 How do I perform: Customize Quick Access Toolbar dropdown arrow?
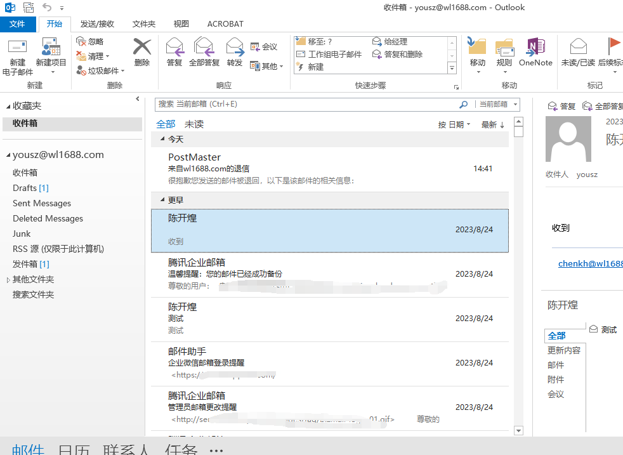62,8
